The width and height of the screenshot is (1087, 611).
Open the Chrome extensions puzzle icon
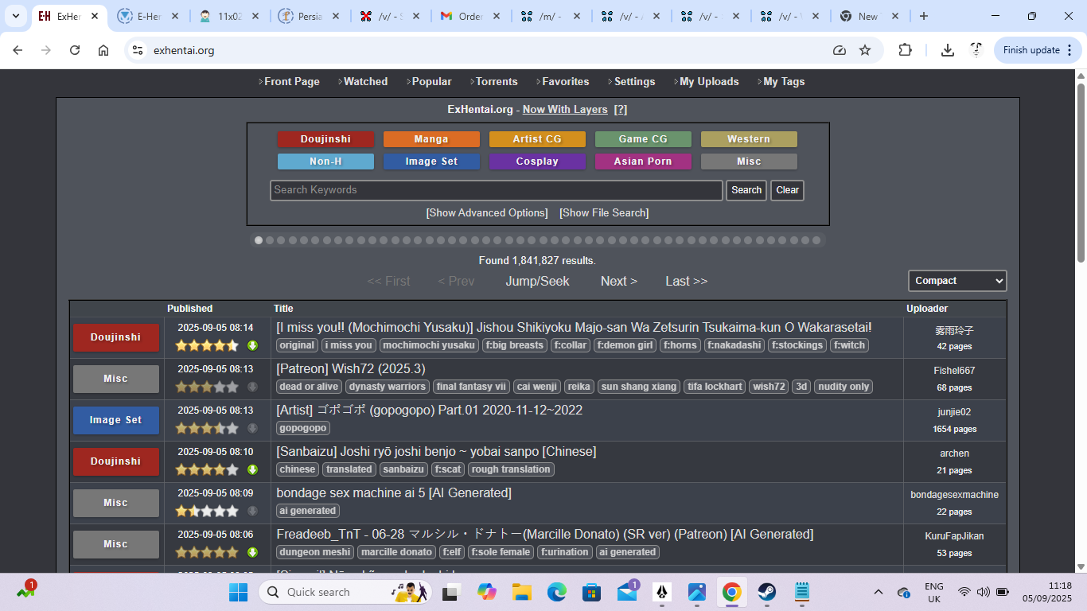click(x=905, y=50)
